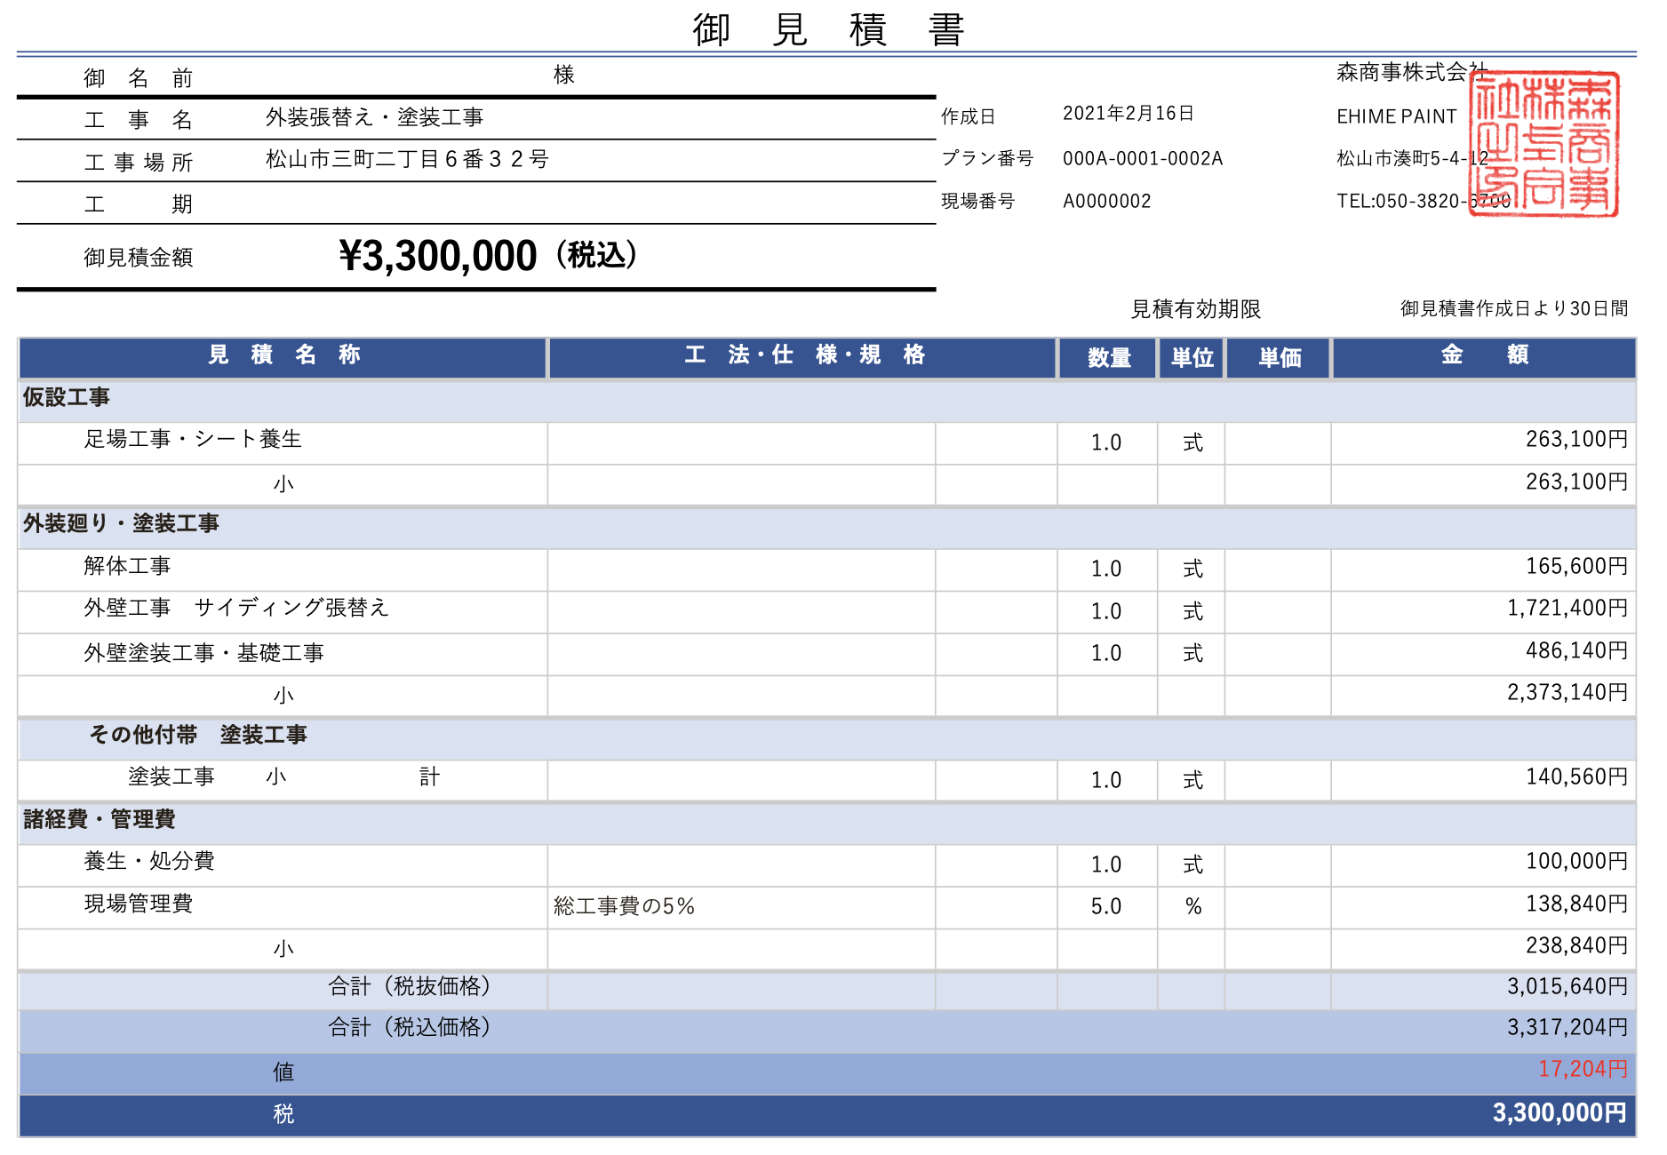Image resolution: width=1667 pixels, height=1155 pixels.
Task: Click the 御見積金額 label
Action: tap(138, 258)
